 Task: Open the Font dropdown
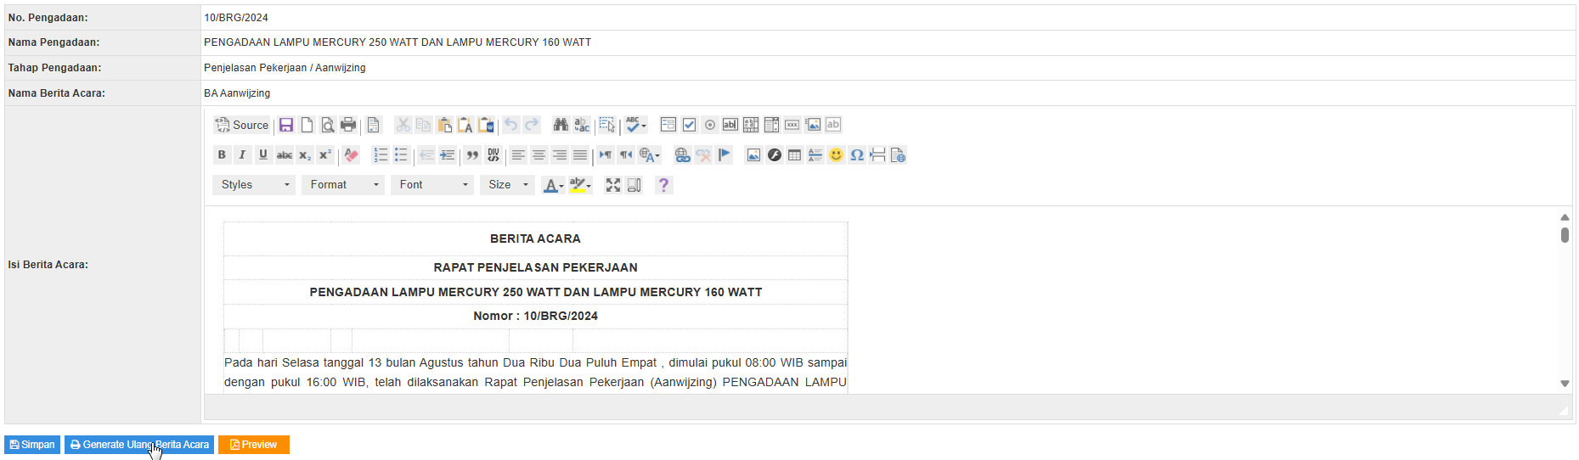coord(432,184)
